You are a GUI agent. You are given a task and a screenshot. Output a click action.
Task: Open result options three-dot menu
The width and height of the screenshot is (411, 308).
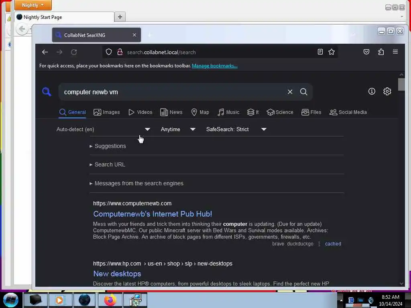(319, 244)
